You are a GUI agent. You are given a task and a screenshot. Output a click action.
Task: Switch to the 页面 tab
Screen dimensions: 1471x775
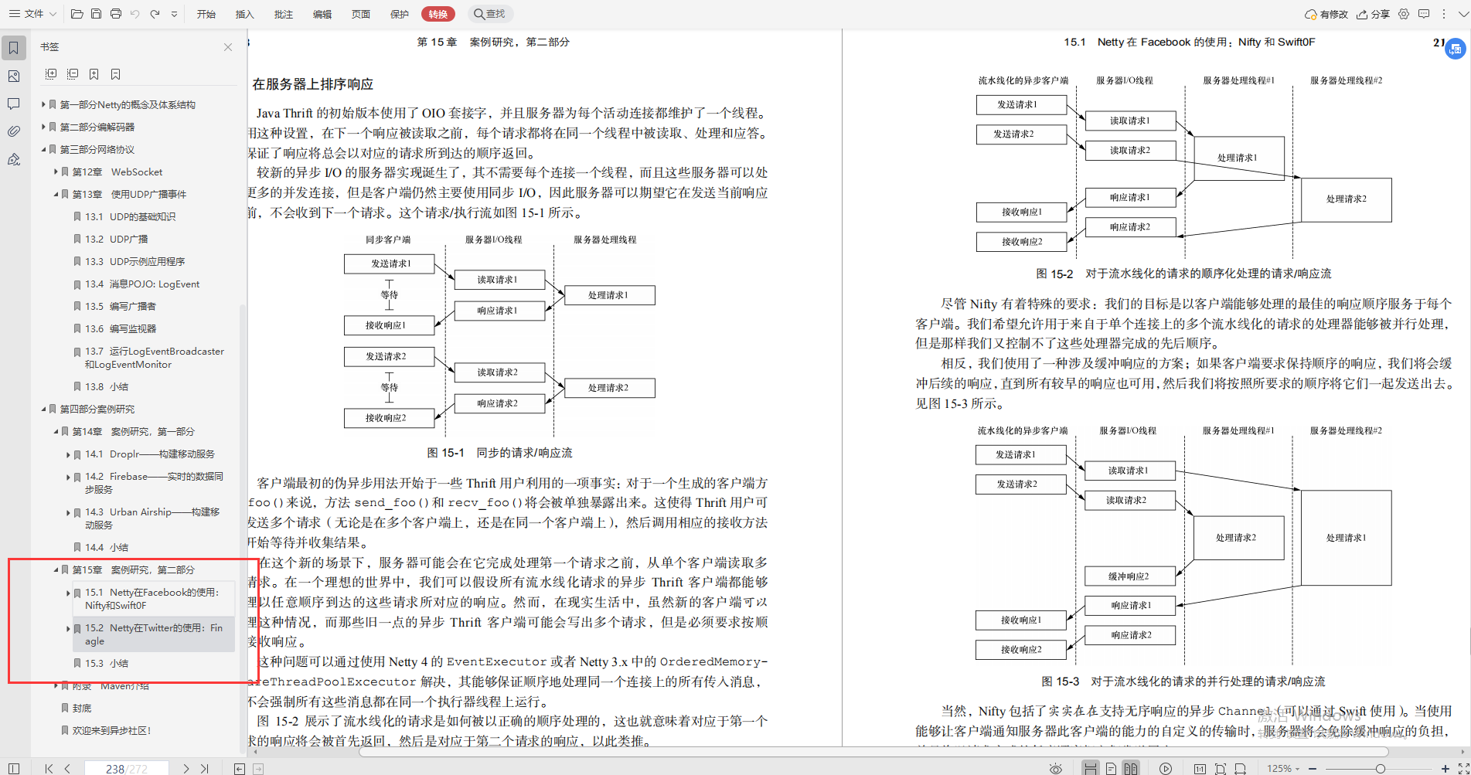[361, 14]
